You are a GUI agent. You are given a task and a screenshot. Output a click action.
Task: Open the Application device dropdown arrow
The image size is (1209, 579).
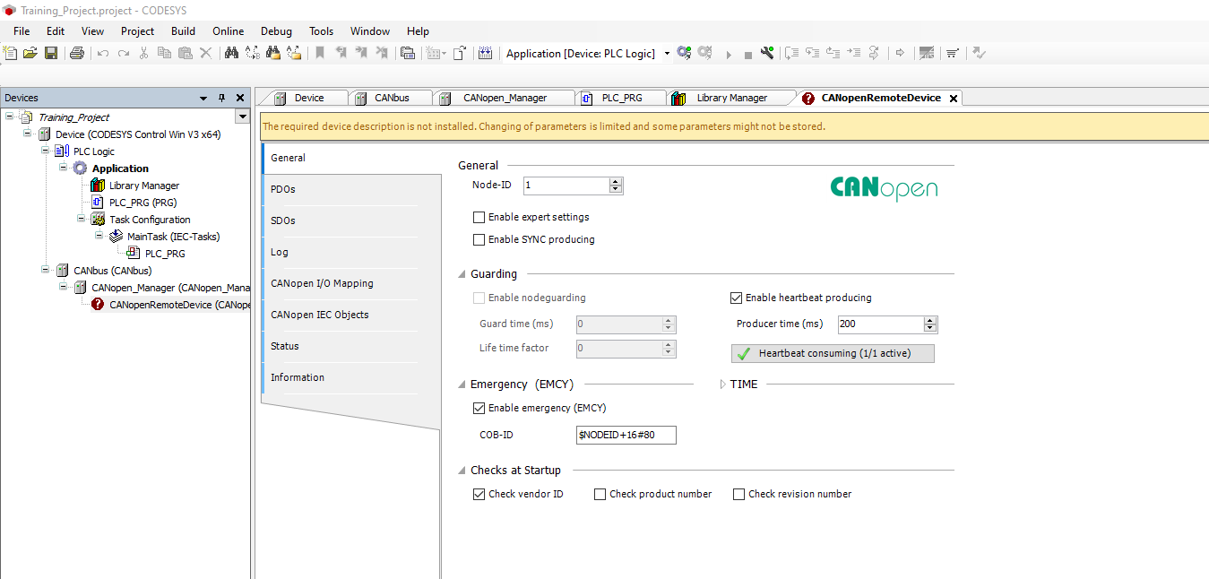pyautogui.click(x=667, y=54)
